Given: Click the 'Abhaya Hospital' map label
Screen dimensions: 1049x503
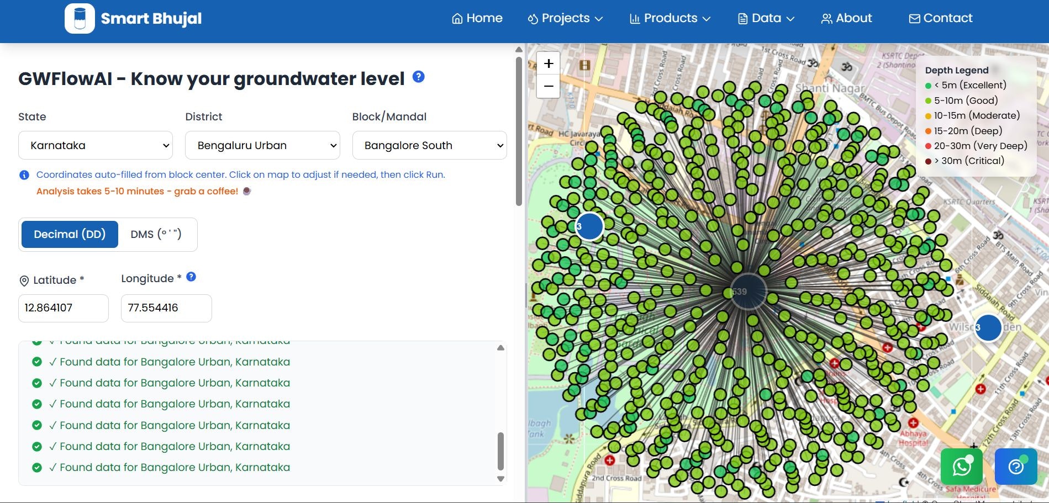Looking at the screenshot, I should [x=913, y=438].
